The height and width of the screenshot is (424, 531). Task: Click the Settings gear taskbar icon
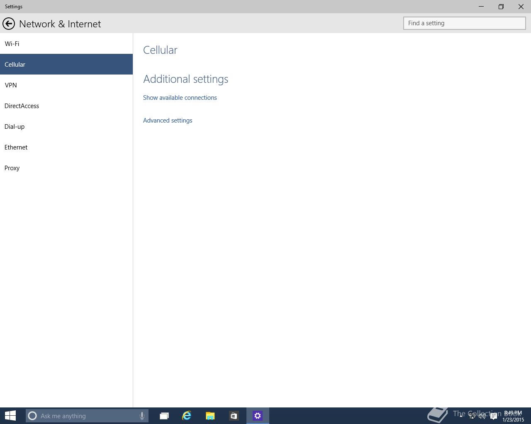(258, 416)
